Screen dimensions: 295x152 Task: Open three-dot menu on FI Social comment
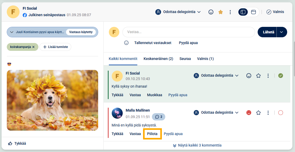click(x=268, y=76)
